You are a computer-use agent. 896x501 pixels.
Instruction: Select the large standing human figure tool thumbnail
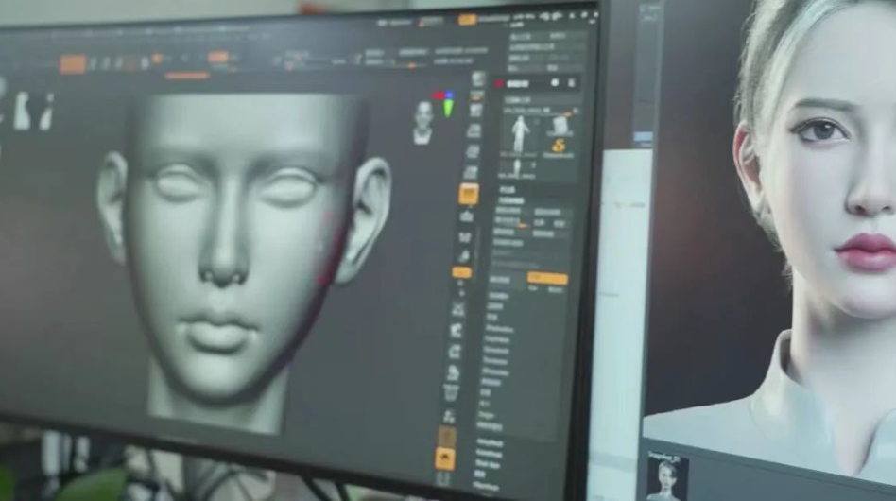pyautogui.click(x=520, y=134)
